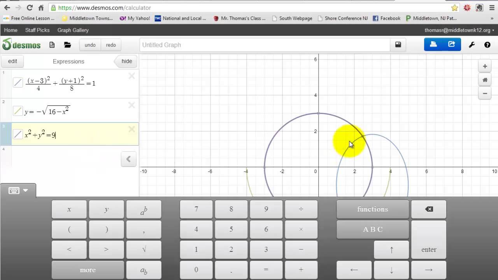
Task: Open the saved graphs folder
Action: pos(68,45)
